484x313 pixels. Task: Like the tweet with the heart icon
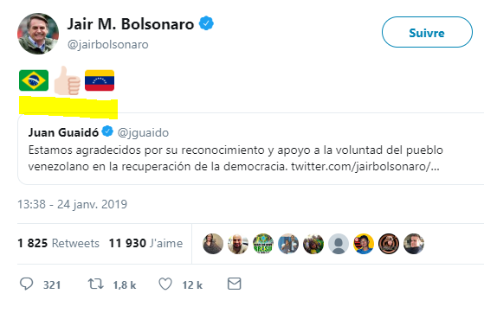tap(165, 284)
